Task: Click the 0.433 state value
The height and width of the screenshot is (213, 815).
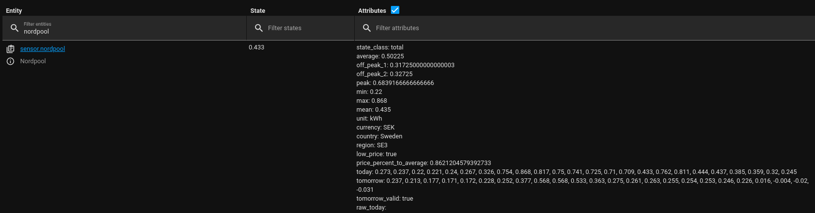Action: 257,47
